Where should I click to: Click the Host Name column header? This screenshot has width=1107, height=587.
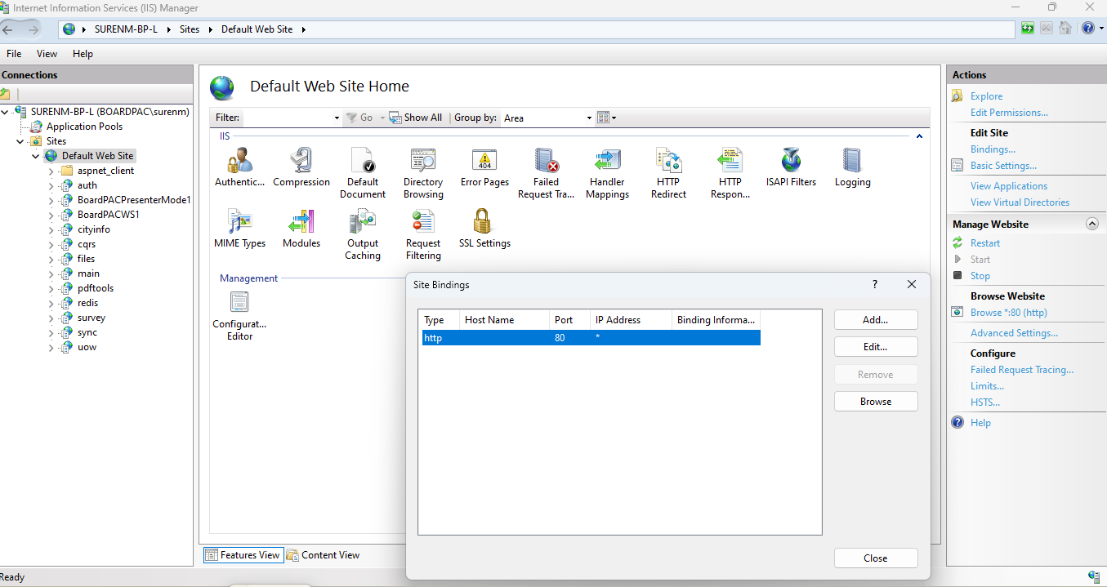tap(504, 320)
